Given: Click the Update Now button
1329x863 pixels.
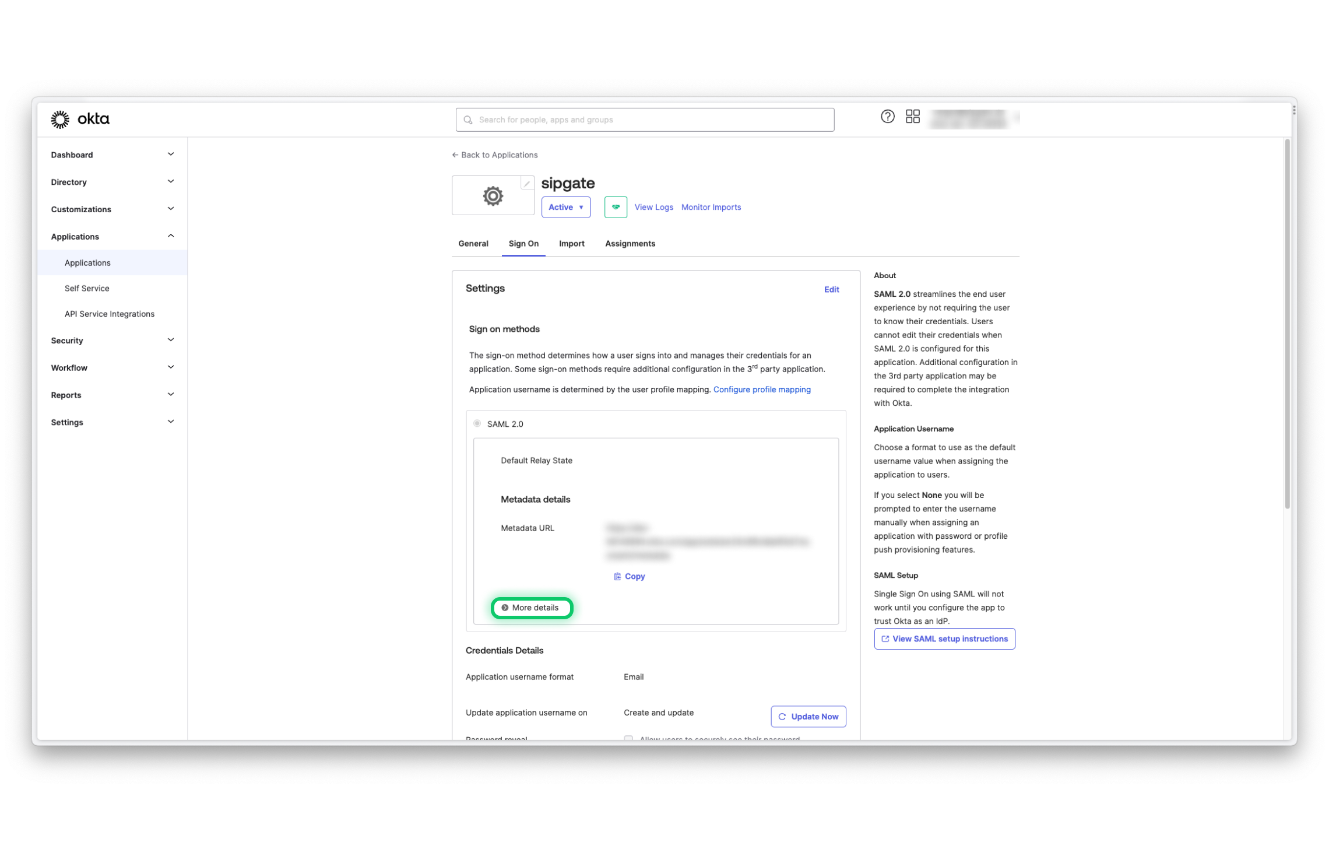Looking at the screenshot, I should tap(808, 717).
